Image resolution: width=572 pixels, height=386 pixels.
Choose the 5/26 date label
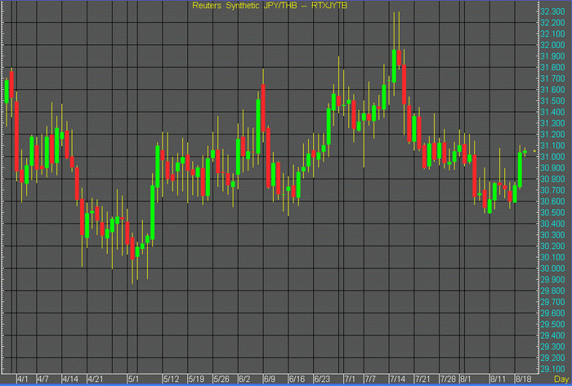[221, 379]
